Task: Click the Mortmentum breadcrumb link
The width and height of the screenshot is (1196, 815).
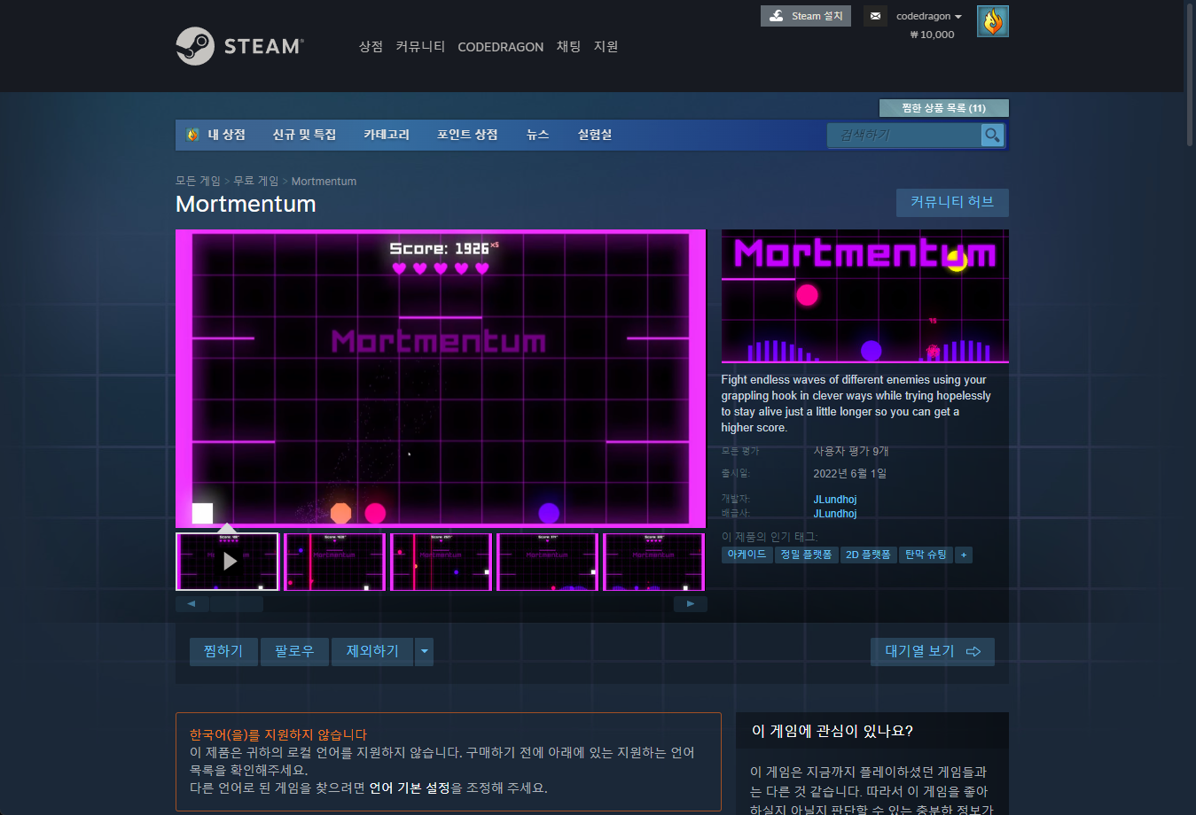Action: (324, 181)
